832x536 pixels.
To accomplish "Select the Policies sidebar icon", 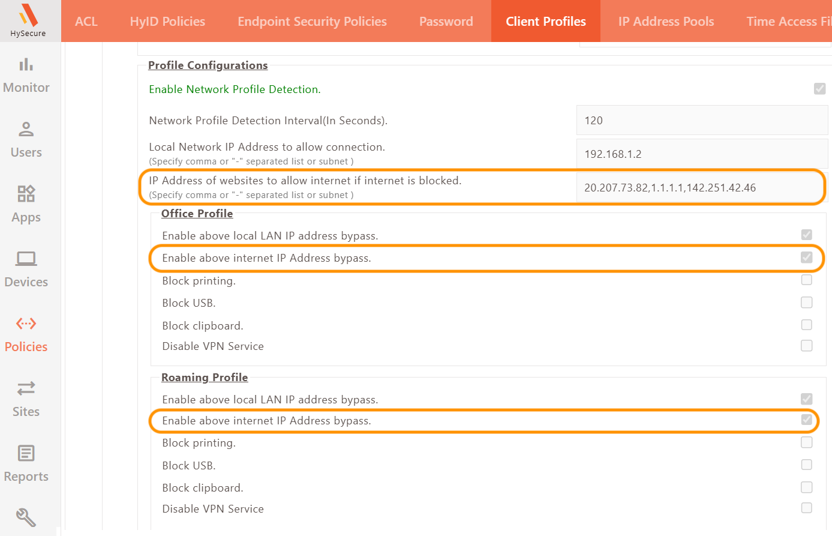I will coord(26,324).
